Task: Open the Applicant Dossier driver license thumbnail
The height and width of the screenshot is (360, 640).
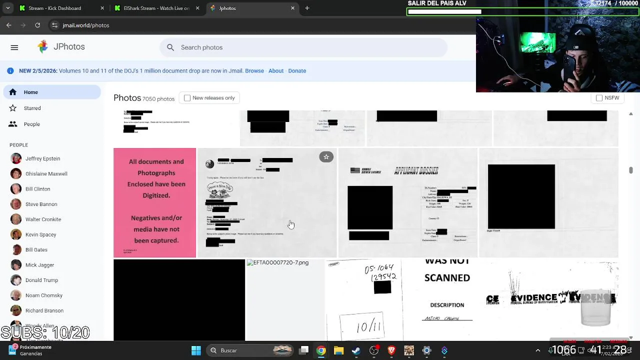Action: (x=407, y=202)
